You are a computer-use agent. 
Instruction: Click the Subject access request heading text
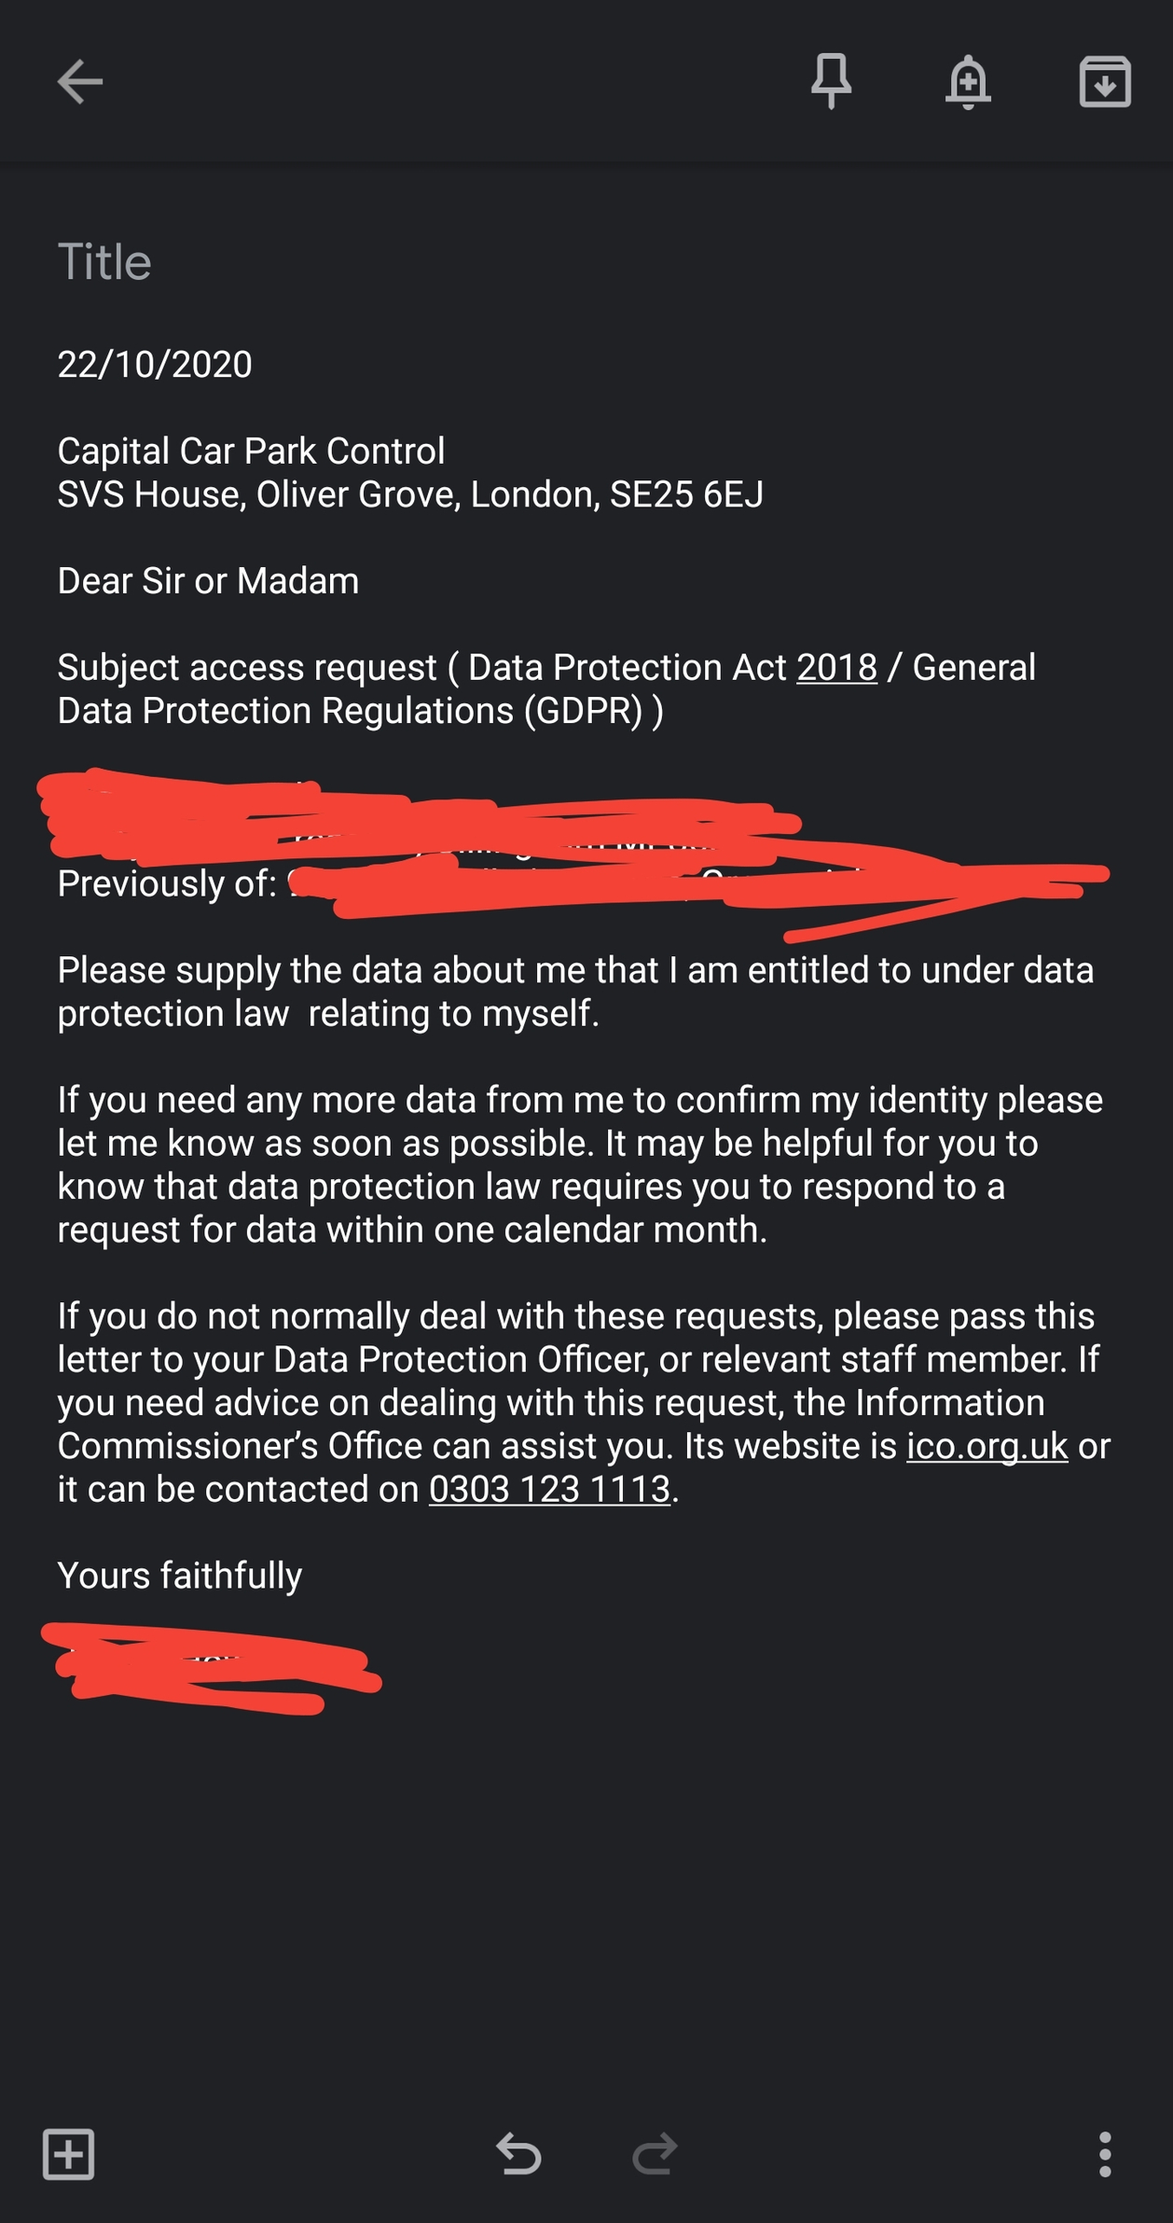click(x=247, y=667)
